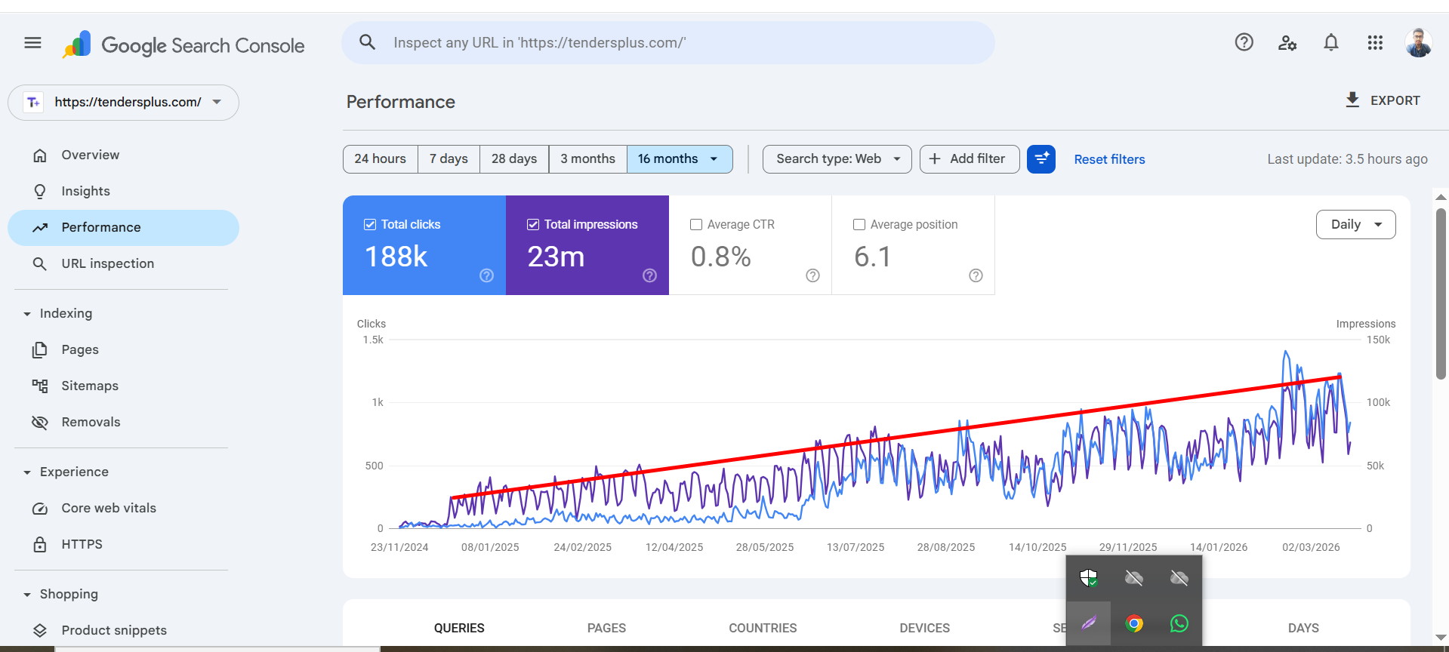
Task: Open Sitemaps in the sidebar
Action: pyautogui.click(x=90, y=386)
